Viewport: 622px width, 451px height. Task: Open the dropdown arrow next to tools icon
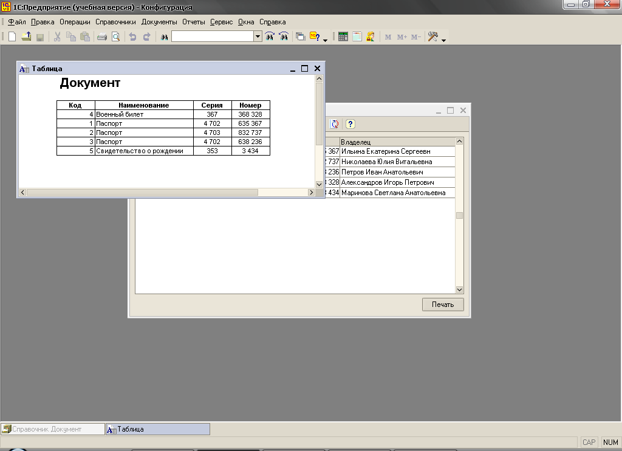444,40
